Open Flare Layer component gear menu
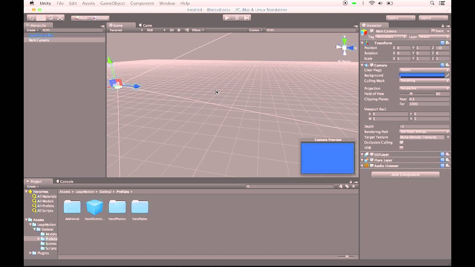 point(447,160)
